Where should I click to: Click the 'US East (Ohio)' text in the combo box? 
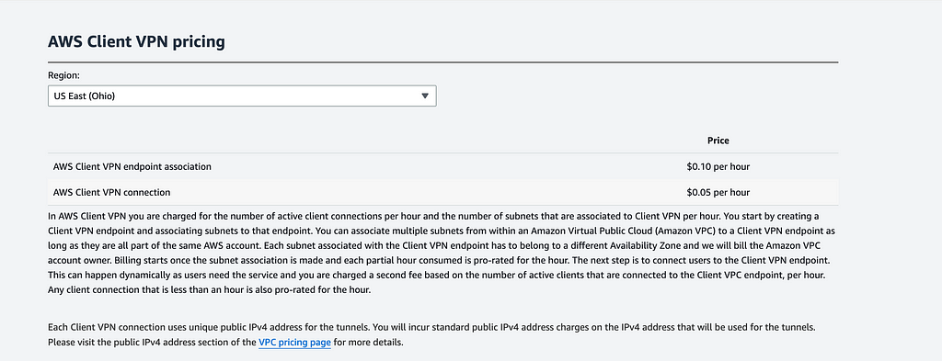point(84,96)
